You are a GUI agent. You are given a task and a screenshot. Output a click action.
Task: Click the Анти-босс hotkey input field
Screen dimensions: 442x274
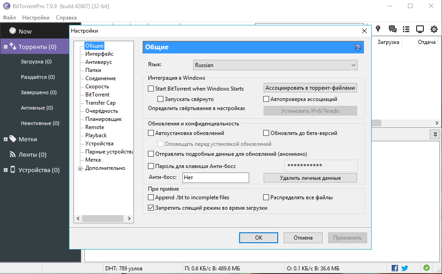pos(216,178)
